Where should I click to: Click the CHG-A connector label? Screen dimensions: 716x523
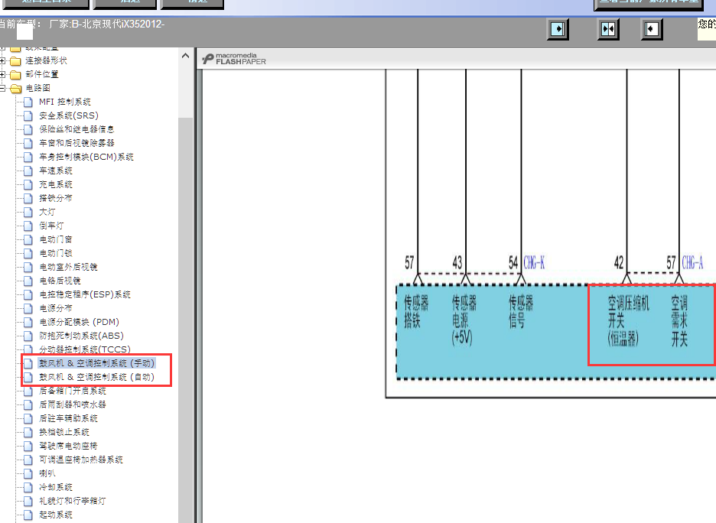pyautogui.click(x=692, y=262)
